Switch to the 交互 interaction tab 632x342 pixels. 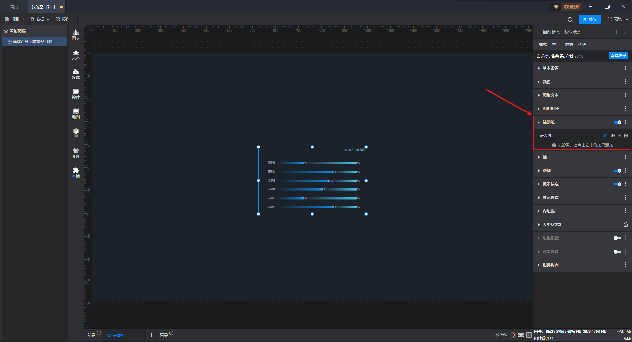pyautogui.click(x=556, y=45)
